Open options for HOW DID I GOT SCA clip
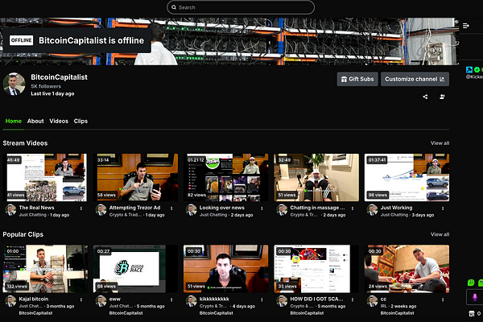The image size is (483, 322). coord(353,299)
